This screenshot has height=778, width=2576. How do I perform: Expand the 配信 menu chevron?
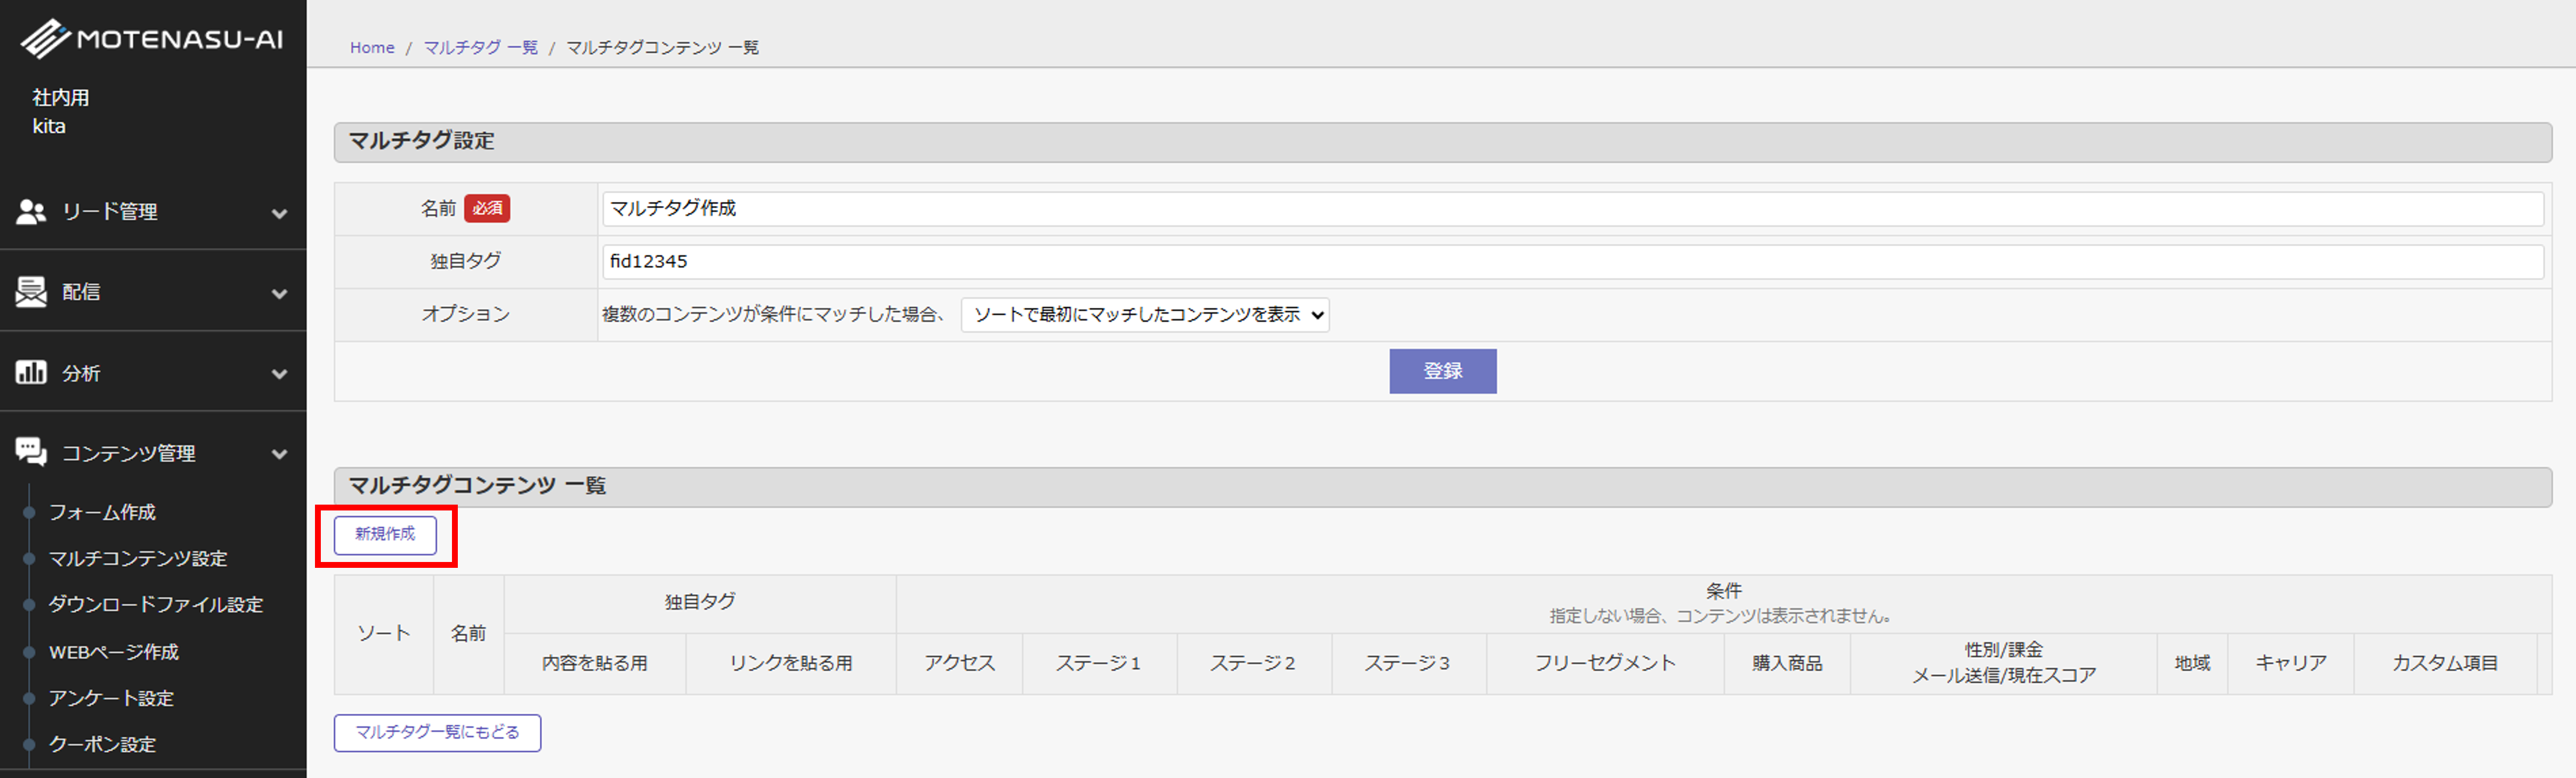(x=279, y=293)
